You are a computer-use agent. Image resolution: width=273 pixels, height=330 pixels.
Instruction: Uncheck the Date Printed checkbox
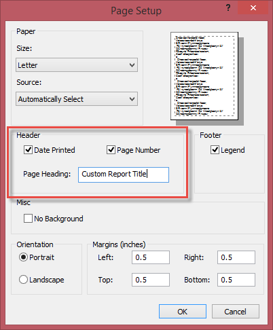pyautogui.click(x=28, y=150)
